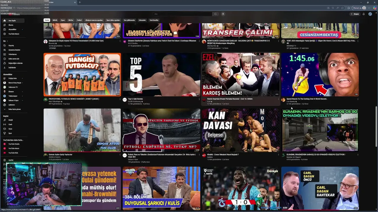Open the Ezel Bilemem Kardeş thumbnail
378x212 pixels.
tap(240, 74)
